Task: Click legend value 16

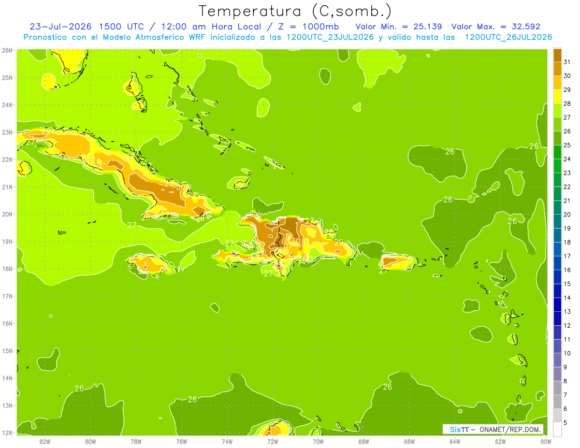Action: coord(567,270)
